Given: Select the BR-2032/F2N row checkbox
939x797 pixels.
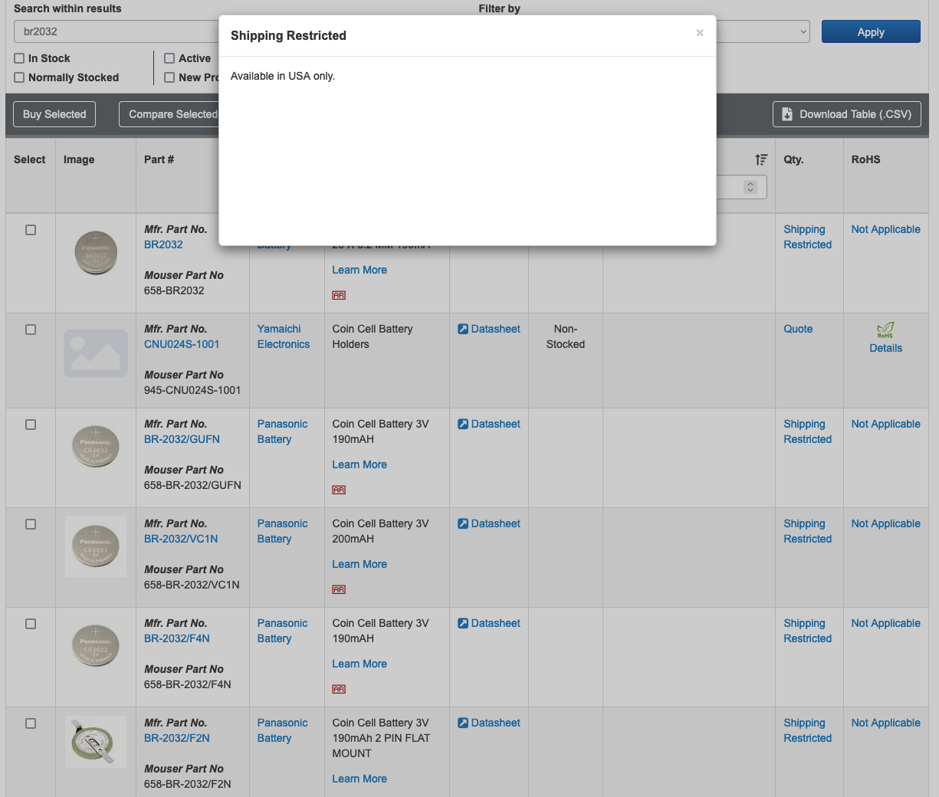Looking at the screenshot, I should pyautogui.click(x=31, y=723).
